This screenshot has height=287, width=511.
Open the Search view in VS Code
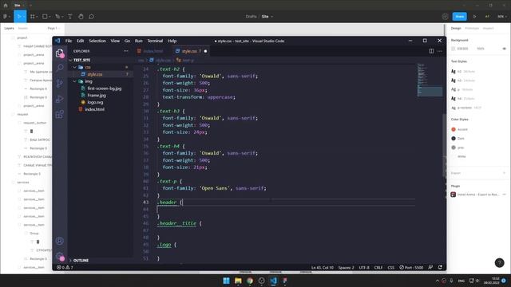[x=60, y=68]
